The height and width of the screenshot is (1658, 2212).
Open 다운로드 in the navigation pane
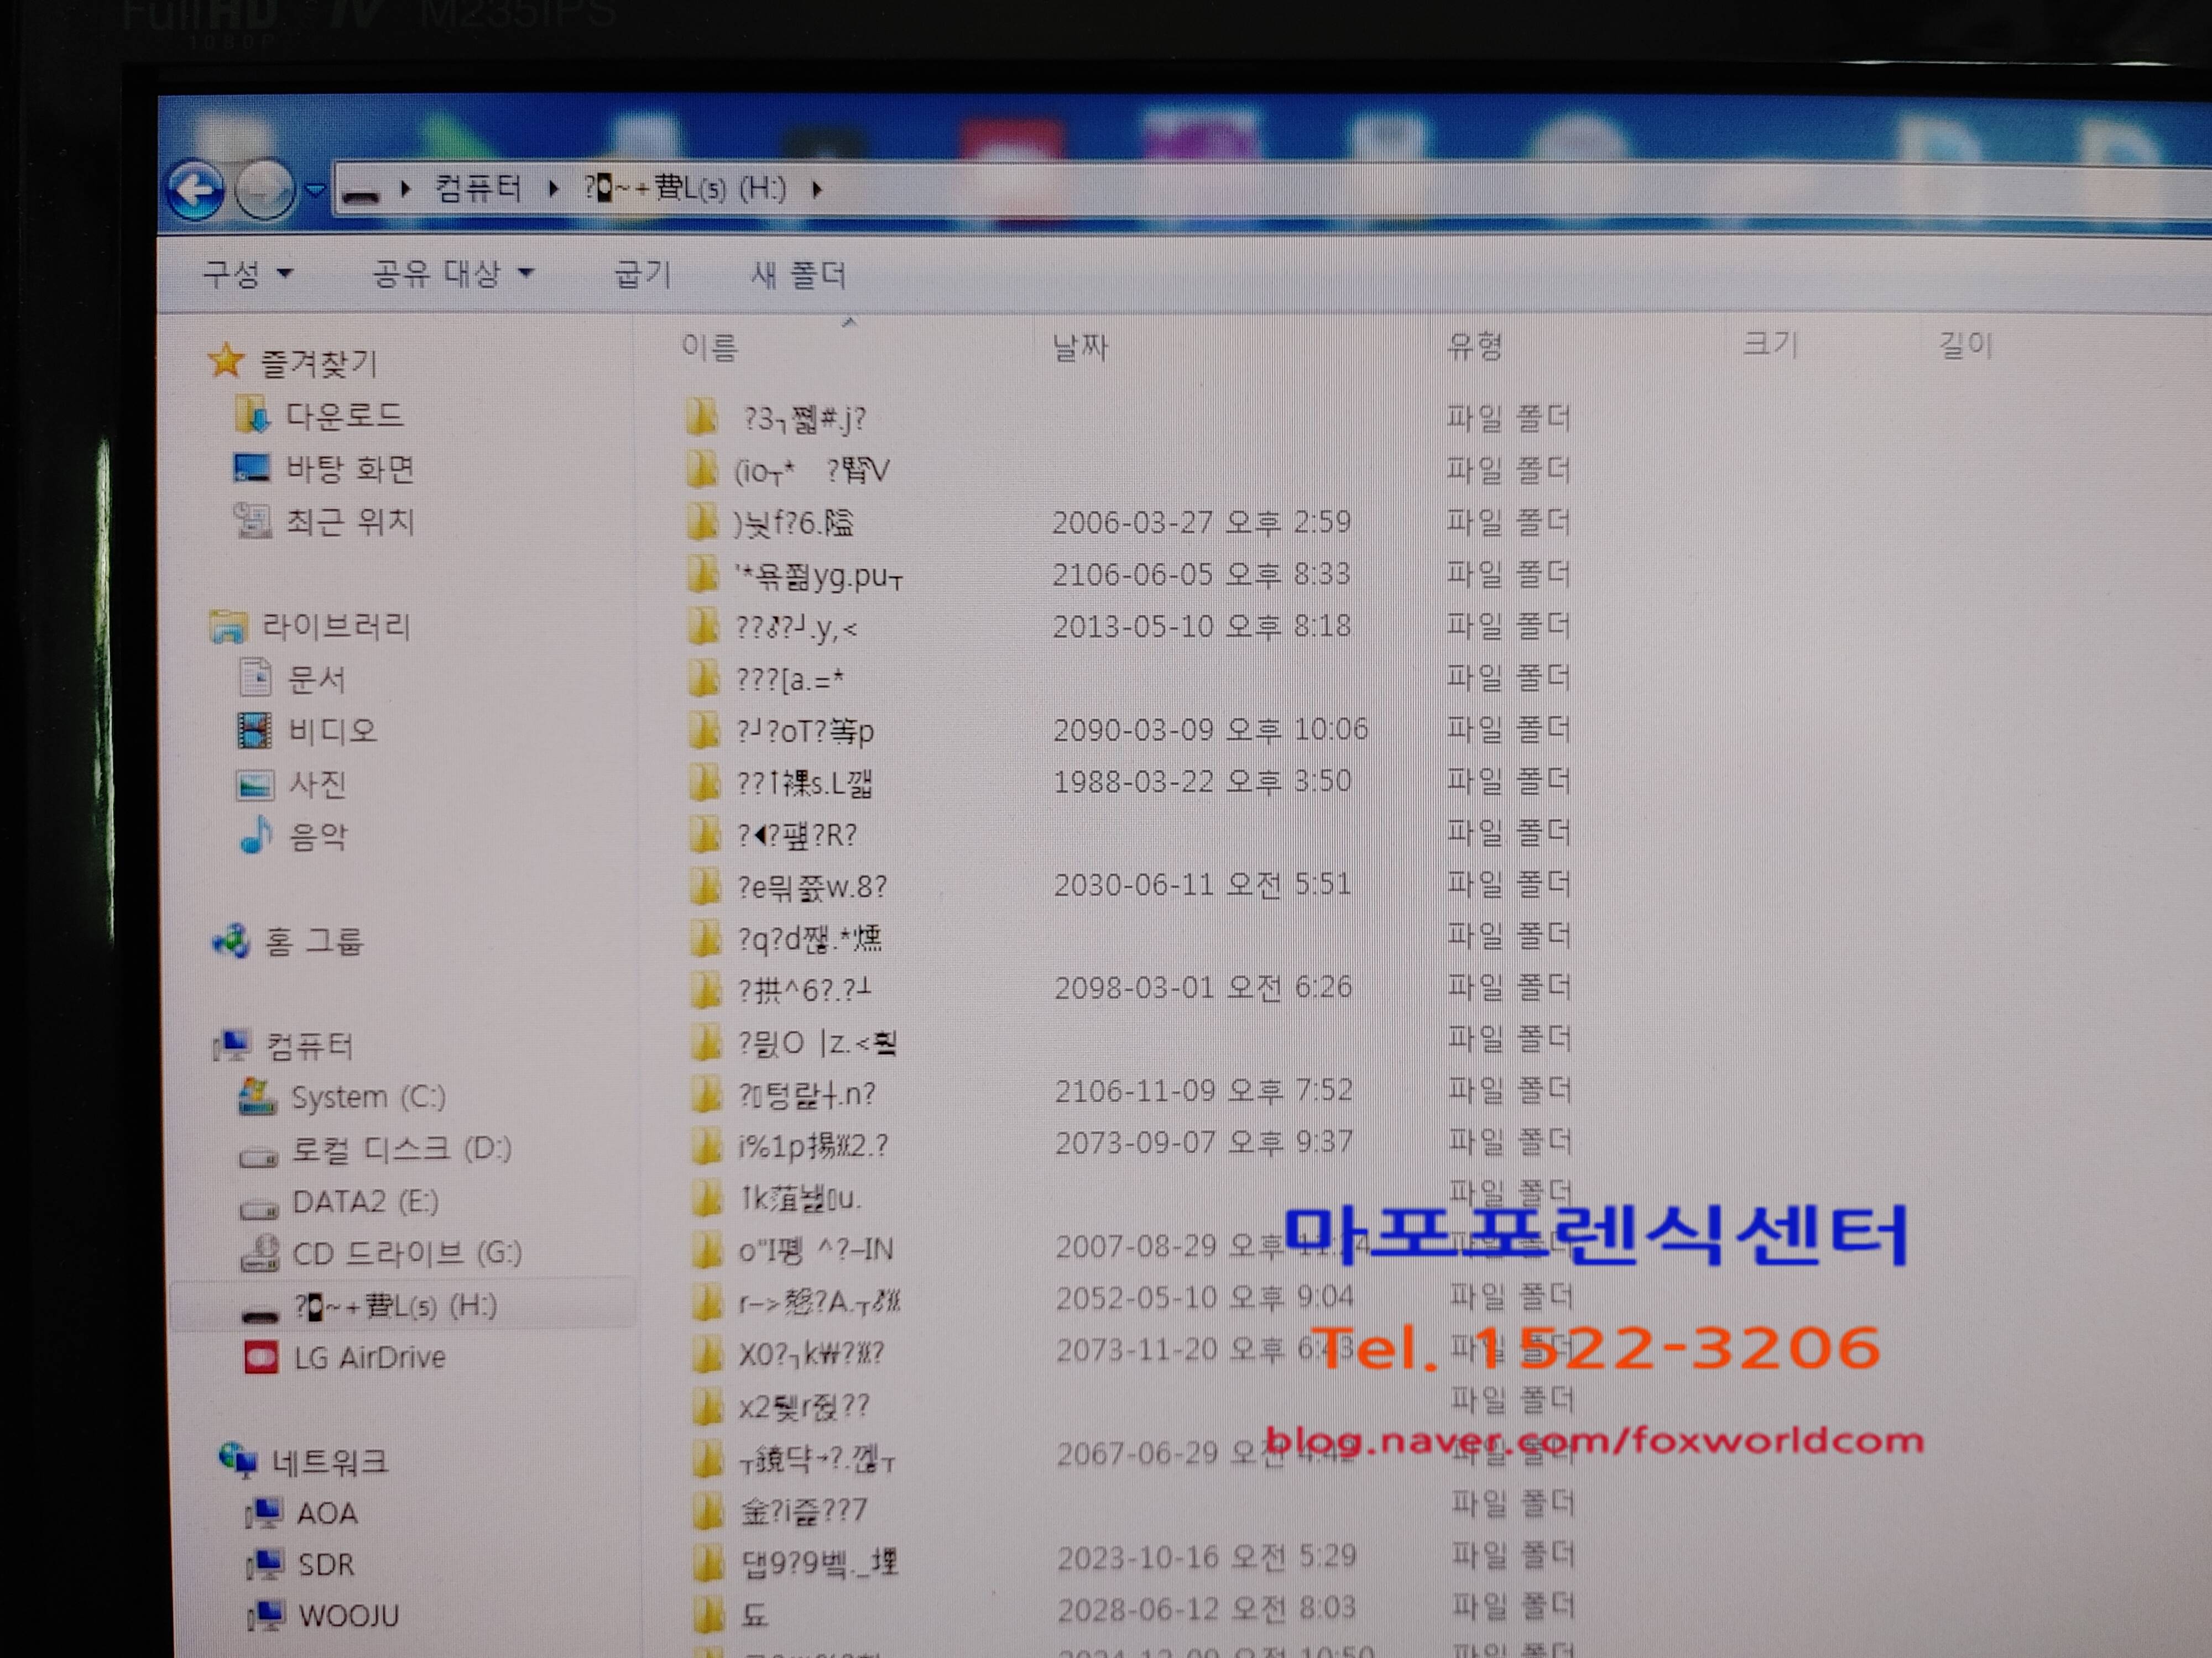344,414
